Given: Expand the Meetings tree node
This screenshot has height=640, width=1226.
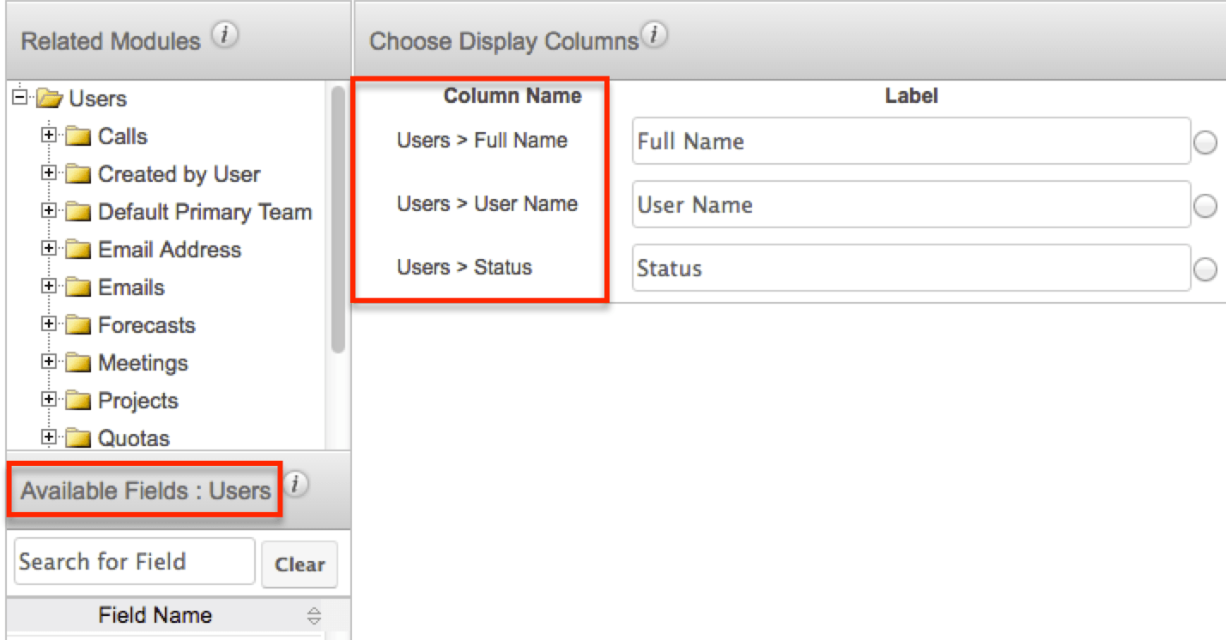Looking at the screenshot, I should click(x=49, y=362).
